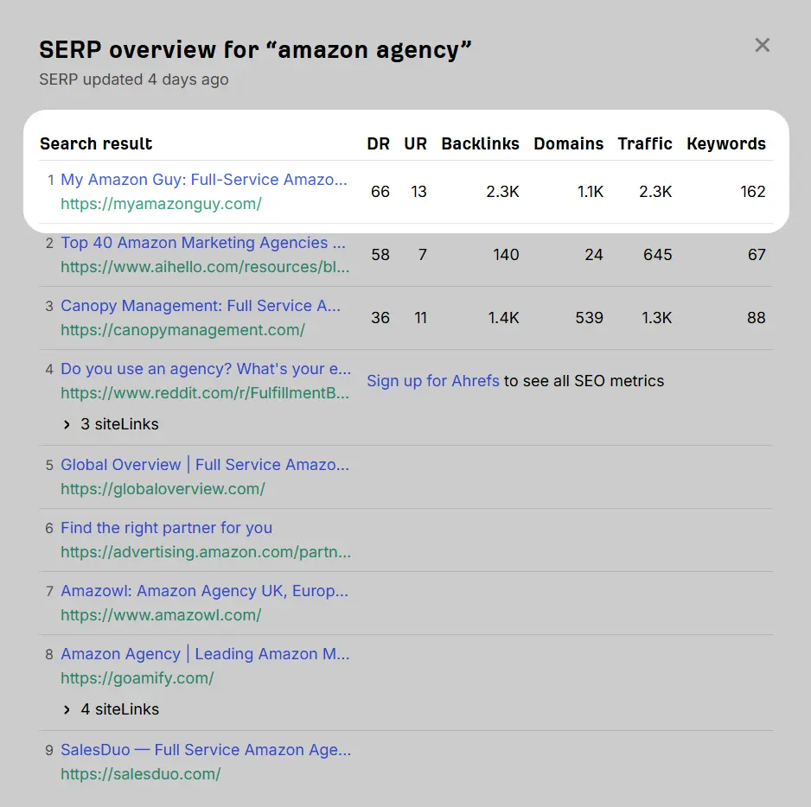Open 'Find the right partner for you'
The image size is (811, 807).
(x=166, y=528)
